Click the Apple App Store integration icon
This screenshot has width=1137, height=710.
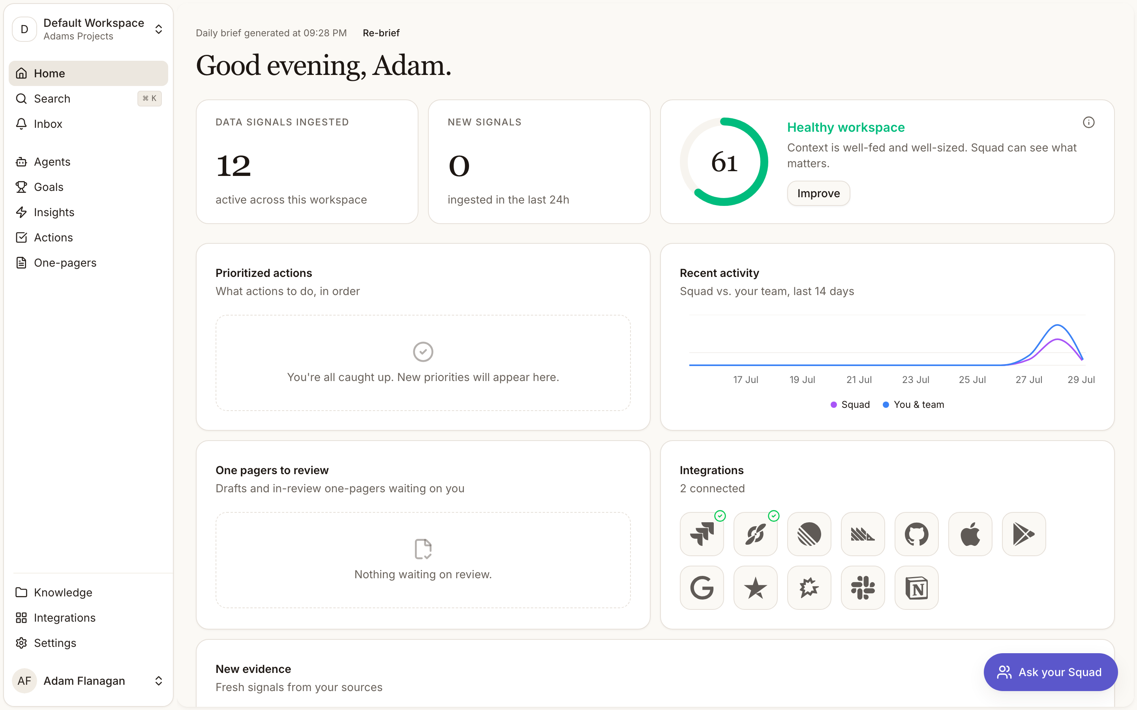coord(970,534)
